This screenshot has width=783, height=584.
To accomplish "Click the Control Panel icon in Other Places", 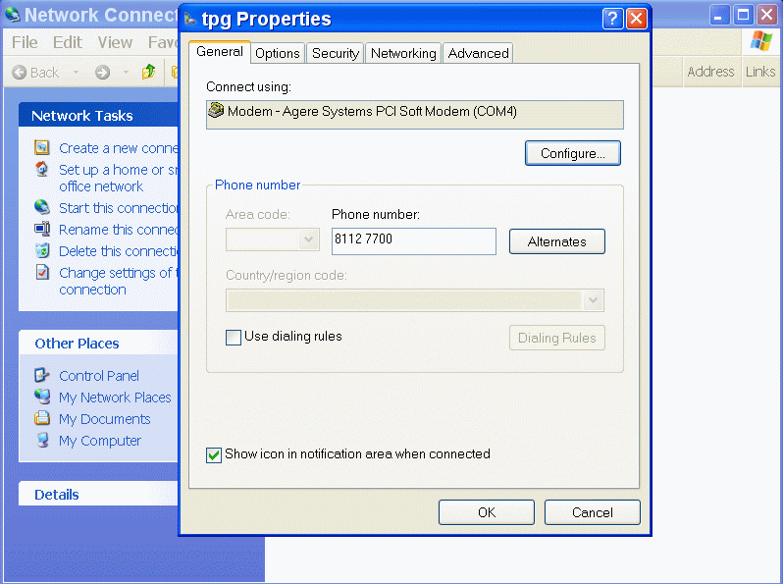I will tap(42, 375).
